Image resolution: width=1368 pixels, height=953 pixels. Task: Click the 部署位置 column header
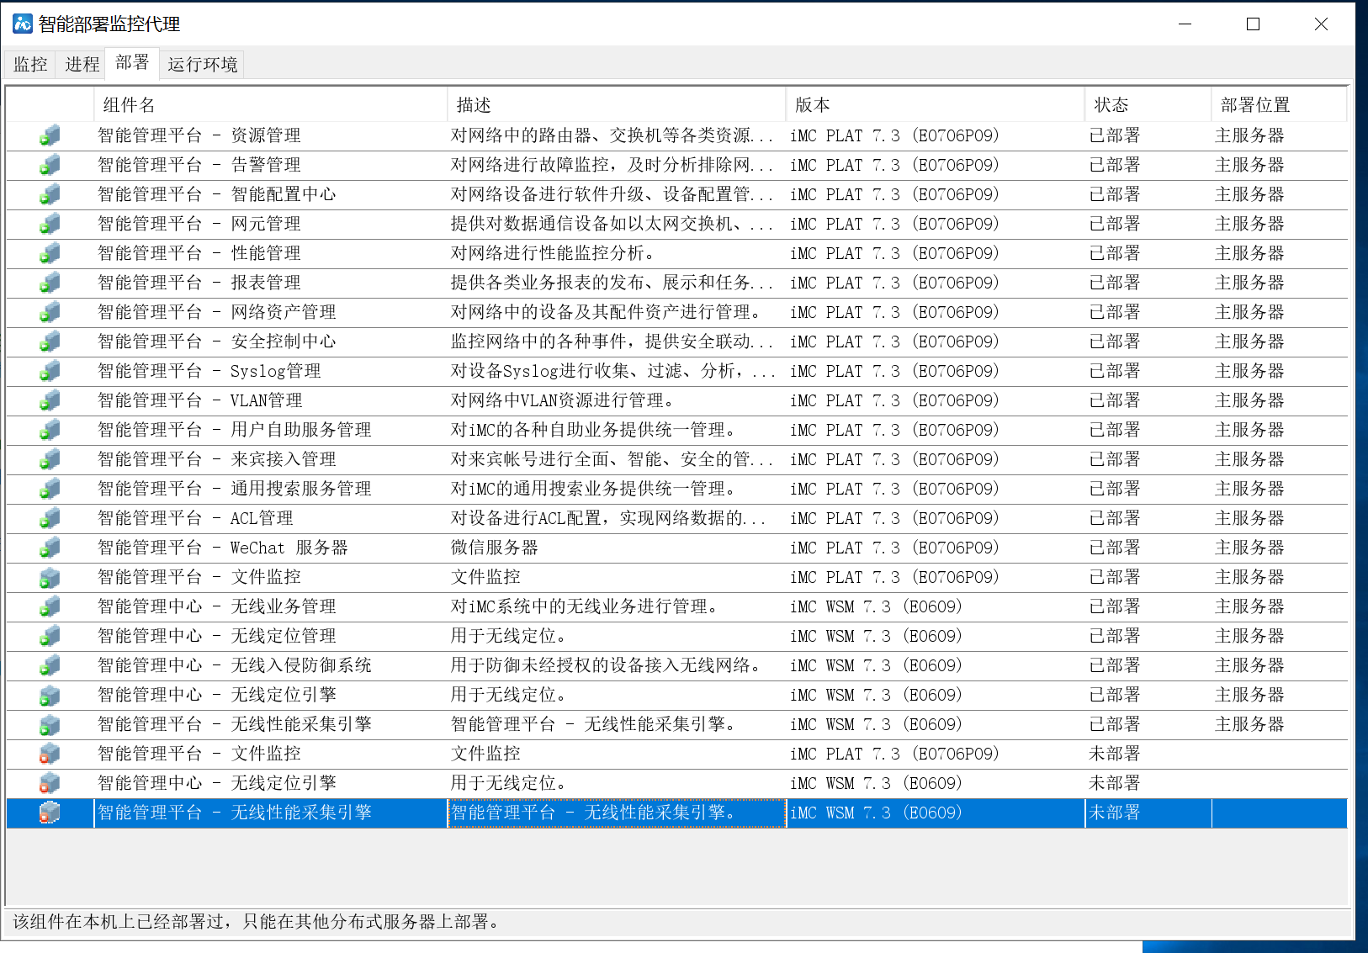pyautogui.click(x=1279, y=104)
